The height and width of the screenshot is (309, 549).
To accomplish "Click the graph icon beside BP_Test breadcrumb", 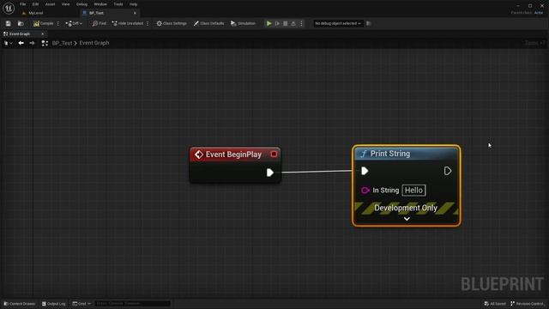I will point(45,43).
